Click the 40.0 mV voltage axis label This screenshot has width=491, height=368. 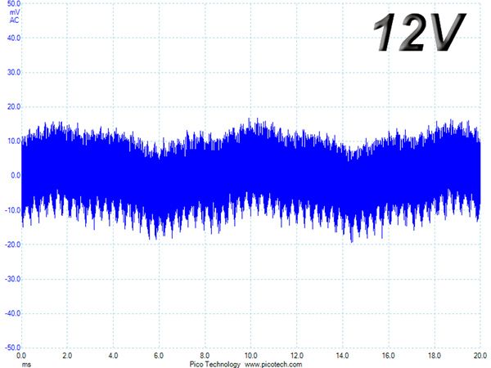click(14, 38)
